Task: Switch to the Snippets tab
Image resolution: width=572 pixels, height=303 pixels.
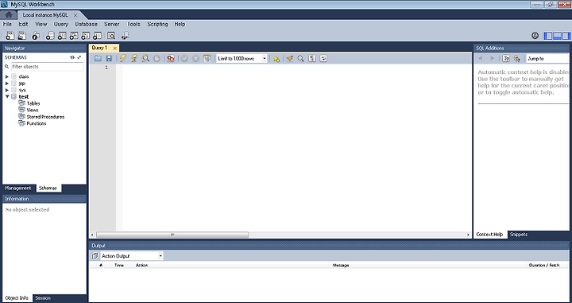Action: click(518, 235)
